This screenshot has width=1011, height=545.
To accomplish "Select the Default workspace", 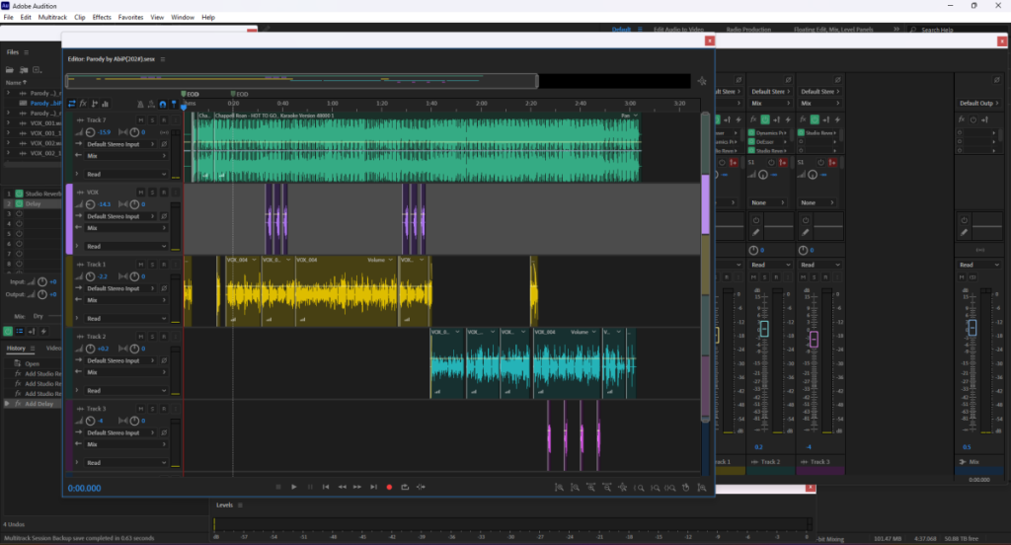I will point(621,30).
